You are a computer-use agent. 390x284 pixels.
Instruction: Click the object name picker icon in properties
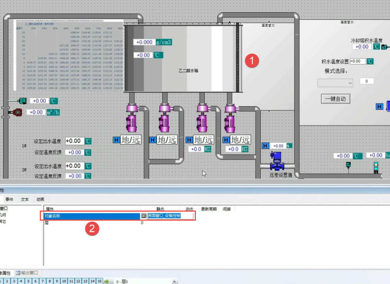click(144, 216)
